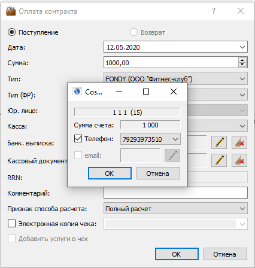
Task: Click the RRN input field
Action: pyautogui.click(x=217, y=177)
